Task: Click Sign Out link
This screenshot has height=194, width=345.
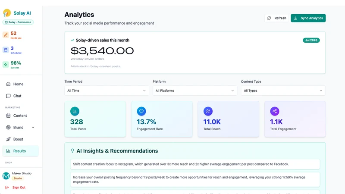Action: (x=19, y=188)
